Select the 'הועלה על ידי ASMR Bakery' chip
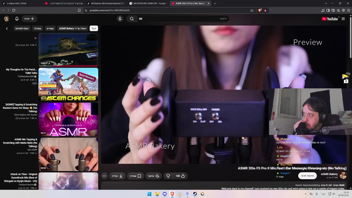The width and height of the screenshot is (352, 198). point(73,28)
